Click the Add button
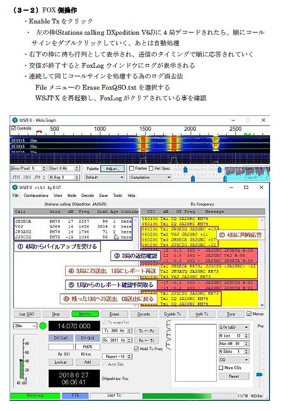Image resolution: width=293 pixels, height=411 pixels. coord(88,362)
